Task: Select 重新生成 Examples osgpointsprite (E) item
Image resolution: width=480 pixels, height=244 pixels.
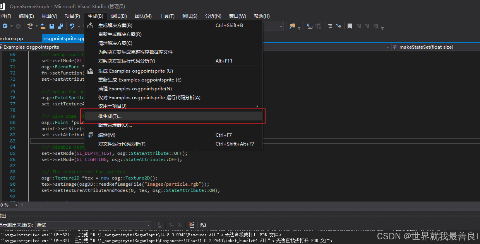Action: (x=174, y=80)
